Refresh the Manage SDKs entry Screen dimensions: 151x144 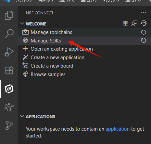pyautogui.click(x=144, y=40)
